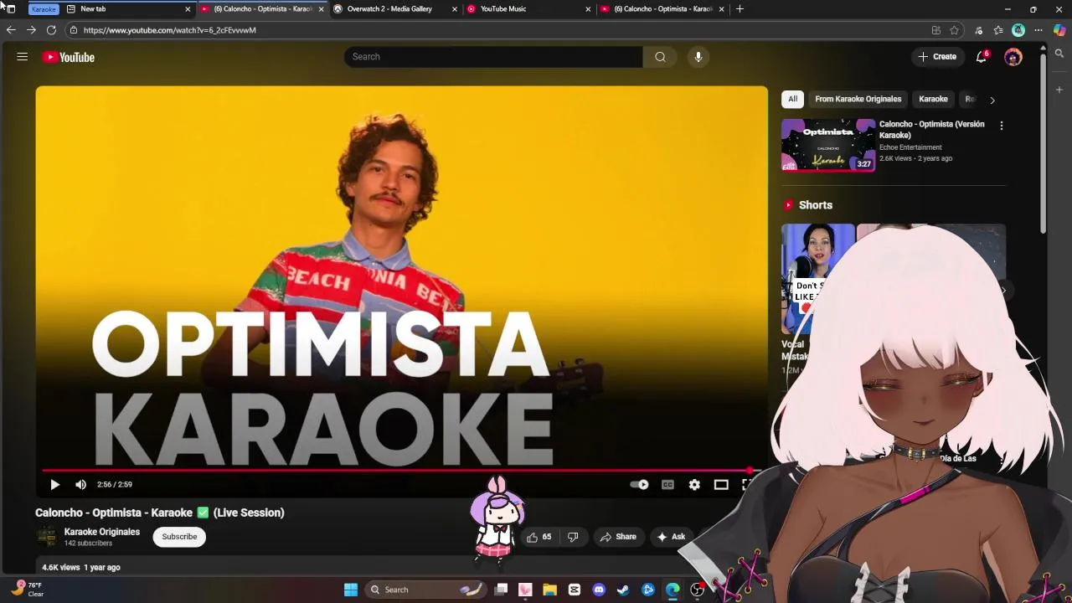Screen dimensions: 1072x603
Task: Select the All filter chip
Action: (792, 99)
